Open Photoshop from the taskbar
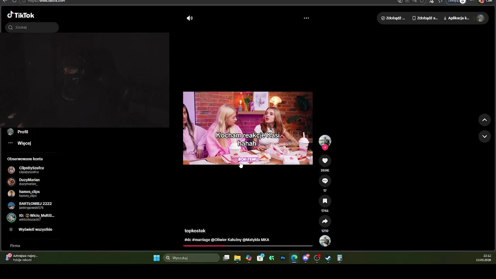496x279 pixels. [x=283, y=258]
